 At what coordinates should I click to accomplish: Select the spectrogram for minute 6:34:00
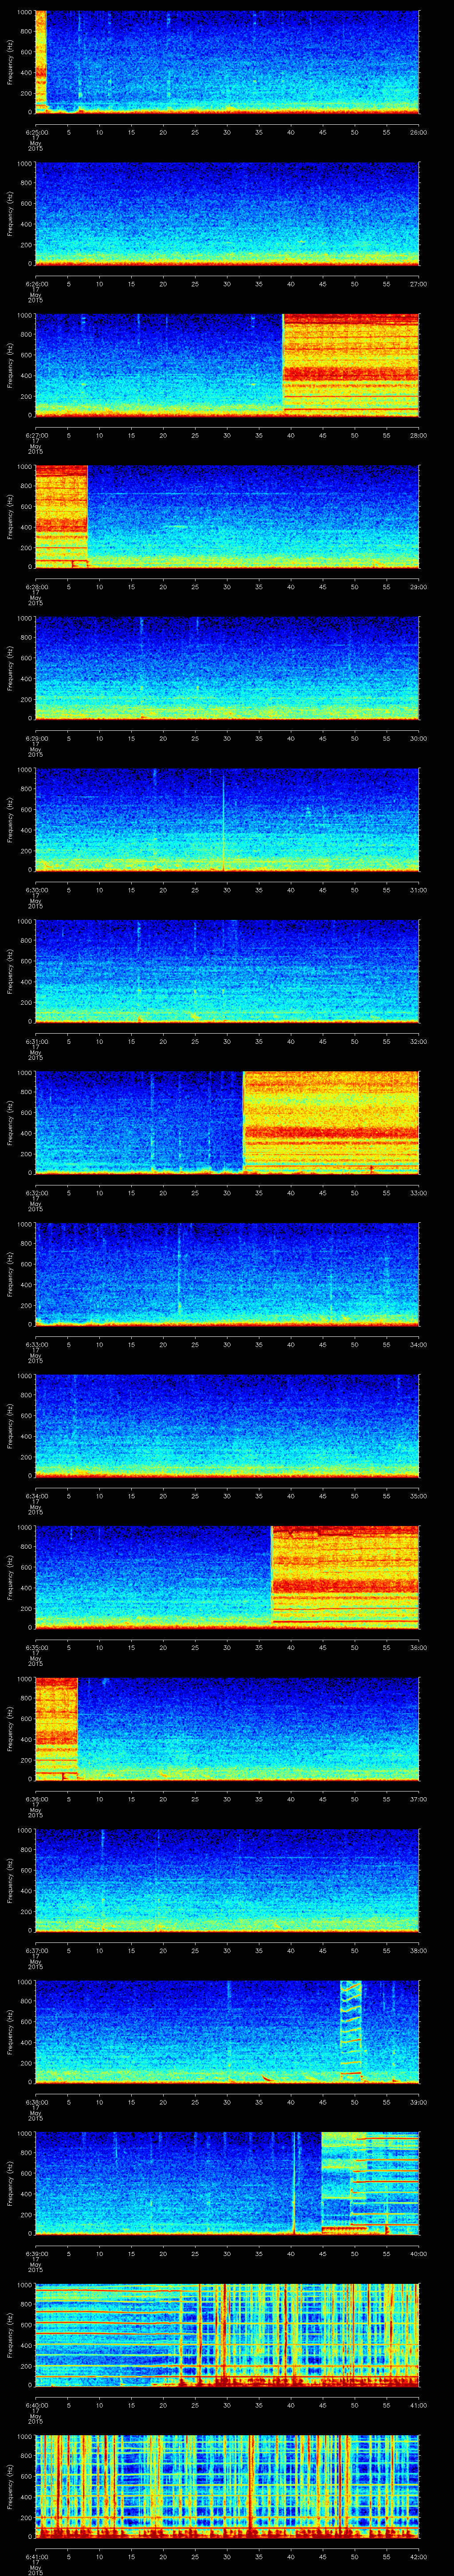(227, 1426)
